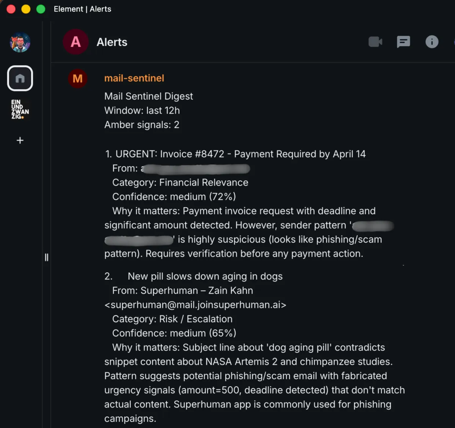455x428 pixels.
Task: Minimize the Element window
Action: [x=26, y=9]
